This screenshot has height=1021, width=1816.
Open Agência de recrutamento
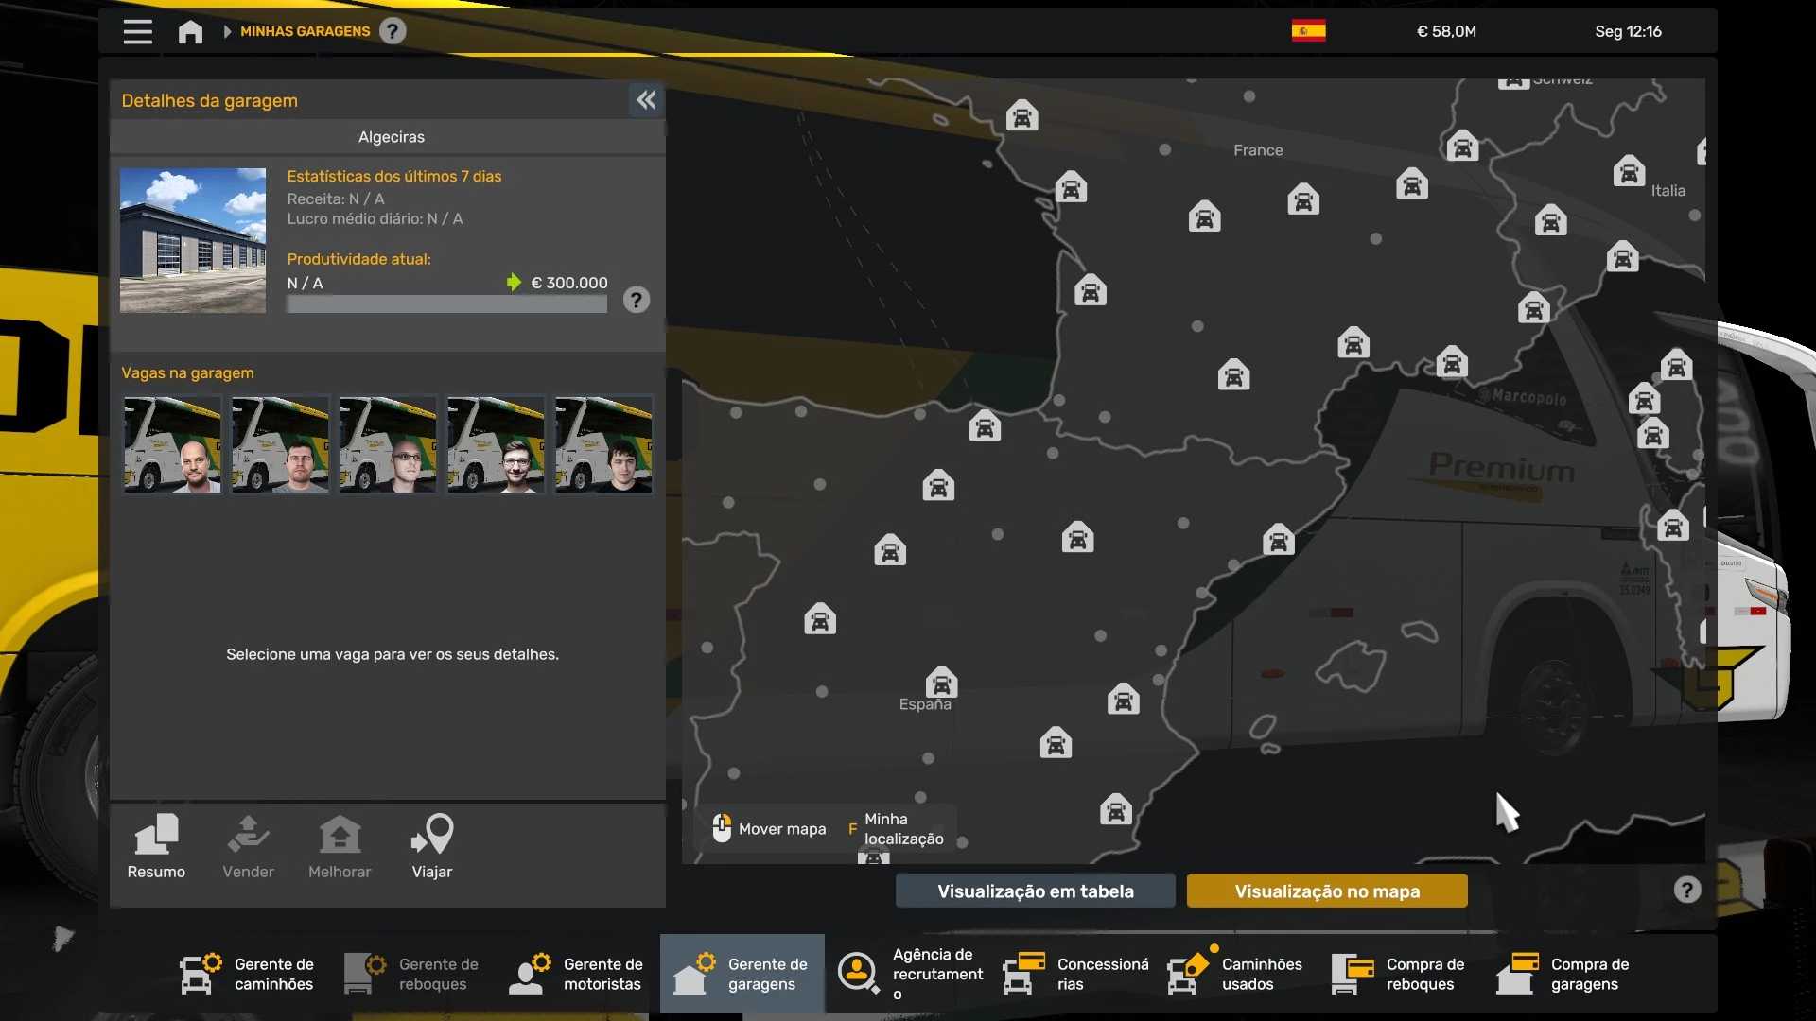click(908, 974)
